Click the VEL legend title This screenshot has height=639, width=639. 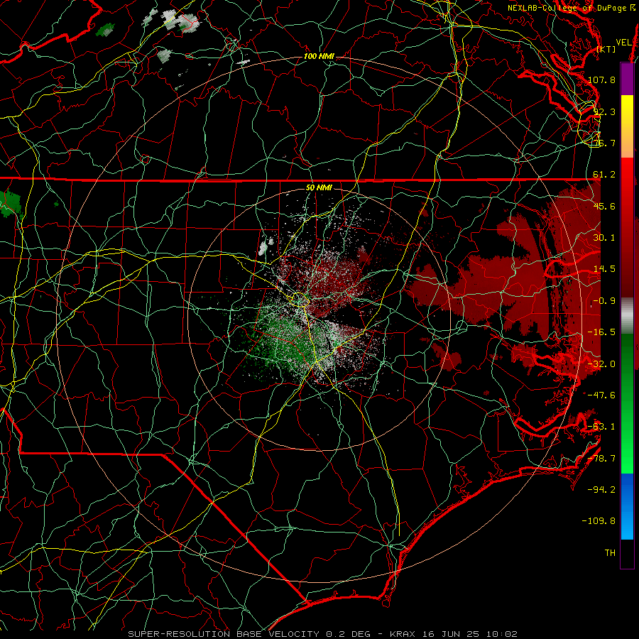(x=623, y=43)
